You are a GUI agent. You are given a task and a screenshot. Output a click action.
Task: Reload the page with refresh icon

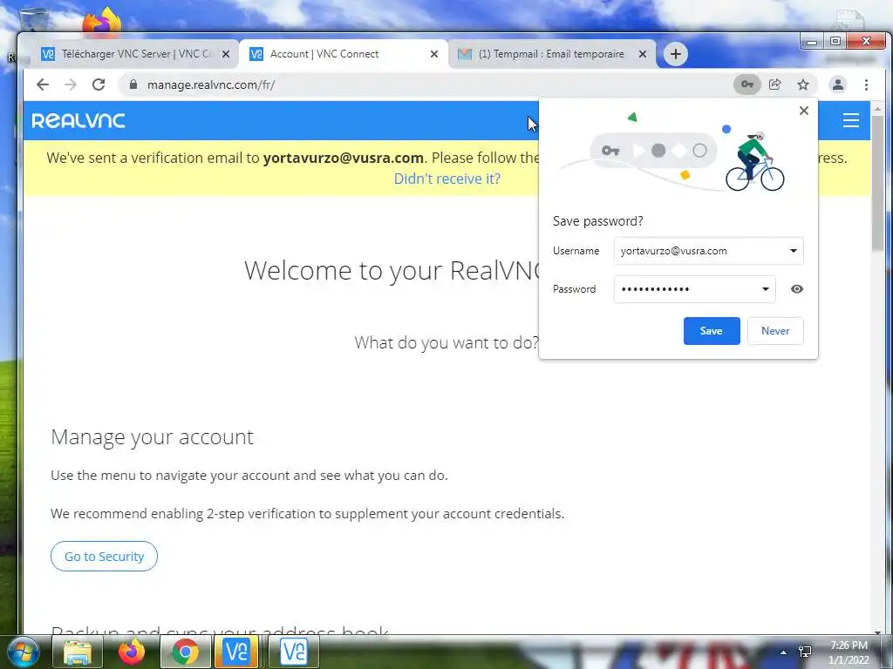coord(99,84)
